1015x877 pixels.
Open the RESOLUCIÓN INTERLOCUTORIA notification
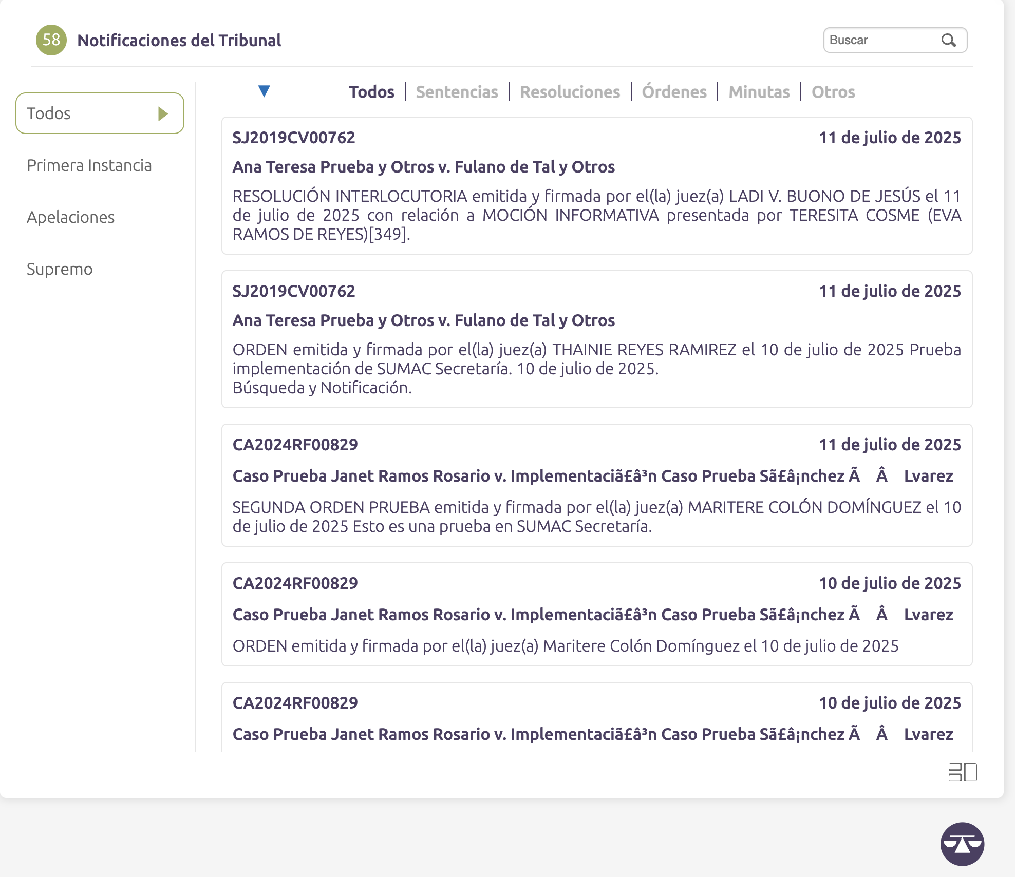(x=596, y=215)
